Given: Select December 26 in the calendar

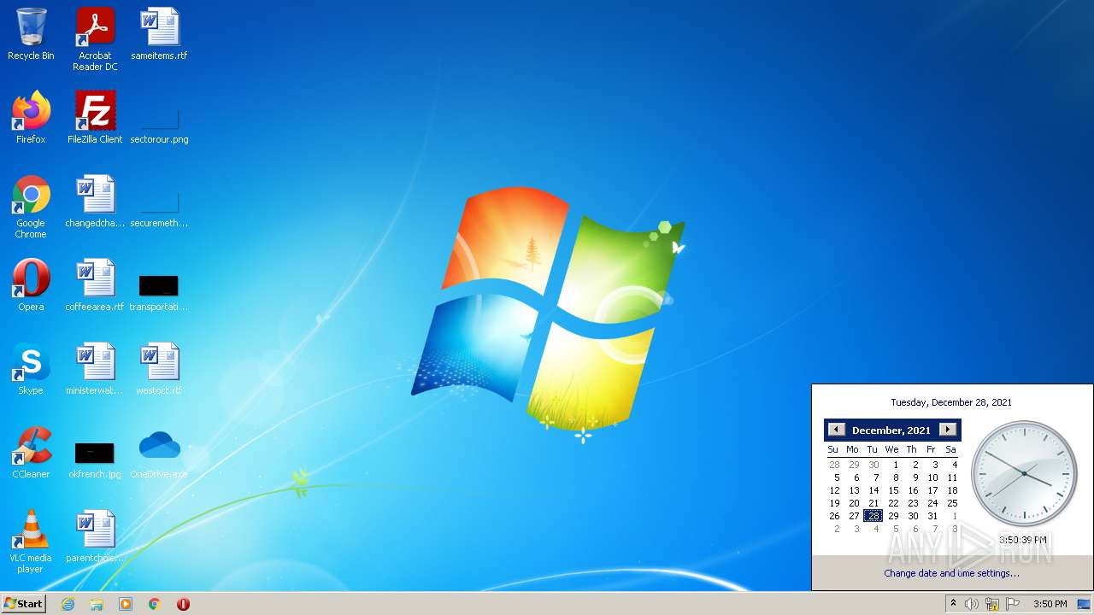Looking at the screenshot, I should pos(834,516).
